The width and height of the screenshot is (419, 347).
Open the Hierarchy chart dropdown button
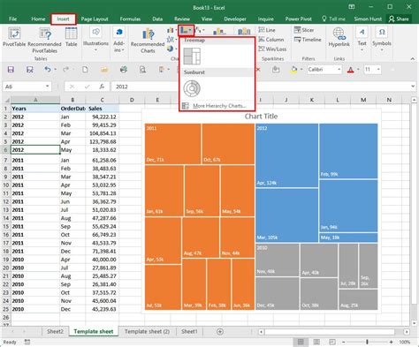[186, 30]
